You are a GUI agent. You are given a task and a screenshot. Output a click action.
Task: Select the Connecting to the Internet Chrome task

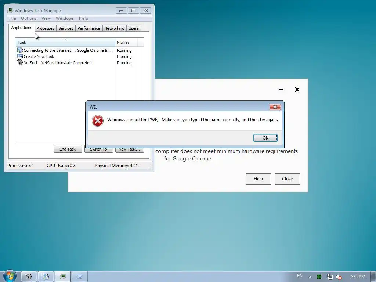coord(80,50)
